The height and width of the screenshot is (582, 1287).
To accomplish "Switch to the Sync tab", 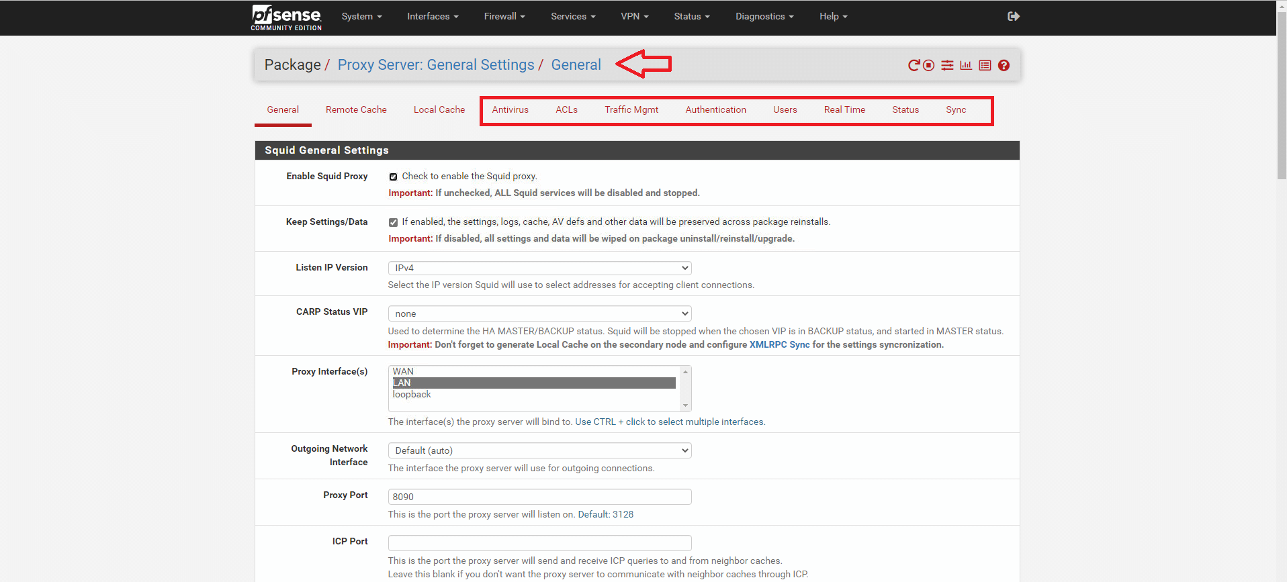I will pos(956,109).
